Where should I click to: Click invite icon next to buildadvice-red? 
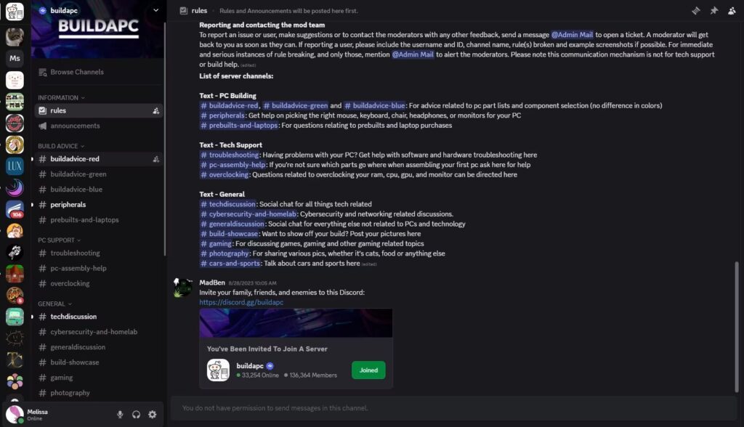click(155, 159)
